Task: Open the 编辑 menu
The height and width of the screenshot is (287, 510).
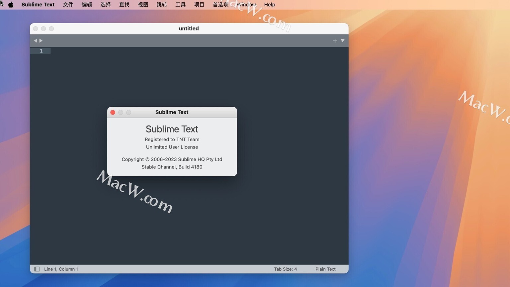Action: click(x=87, y=5)
